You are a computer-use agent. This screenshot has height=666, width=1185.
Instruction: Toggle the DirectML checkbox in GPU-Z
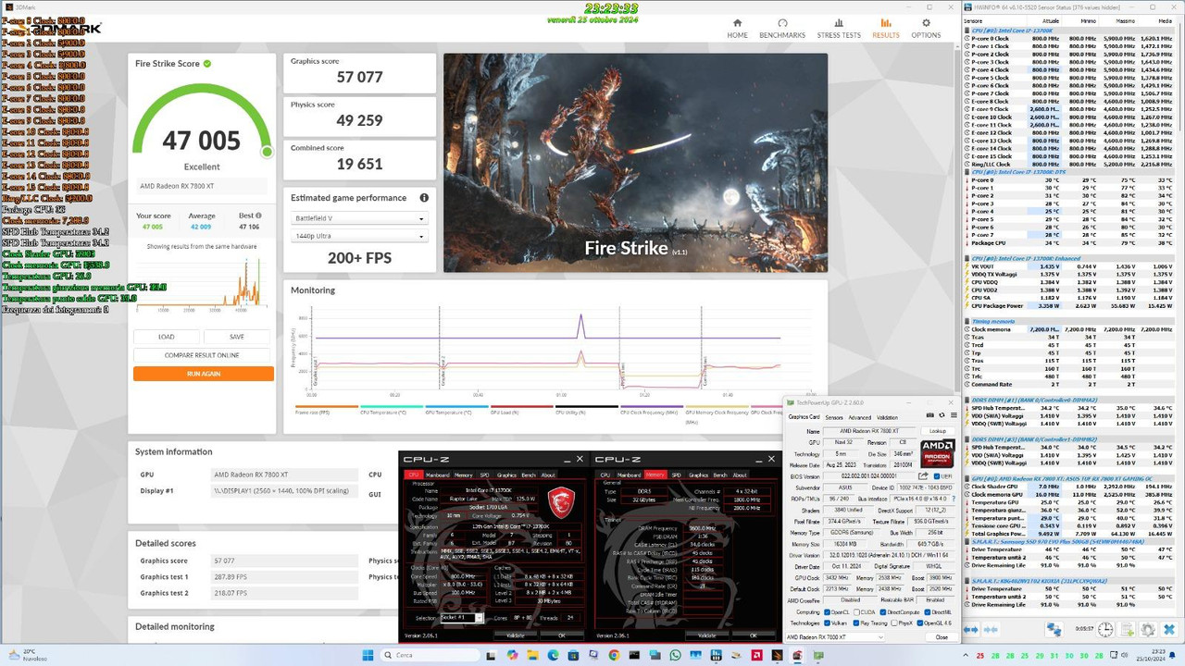click(928, 612)
